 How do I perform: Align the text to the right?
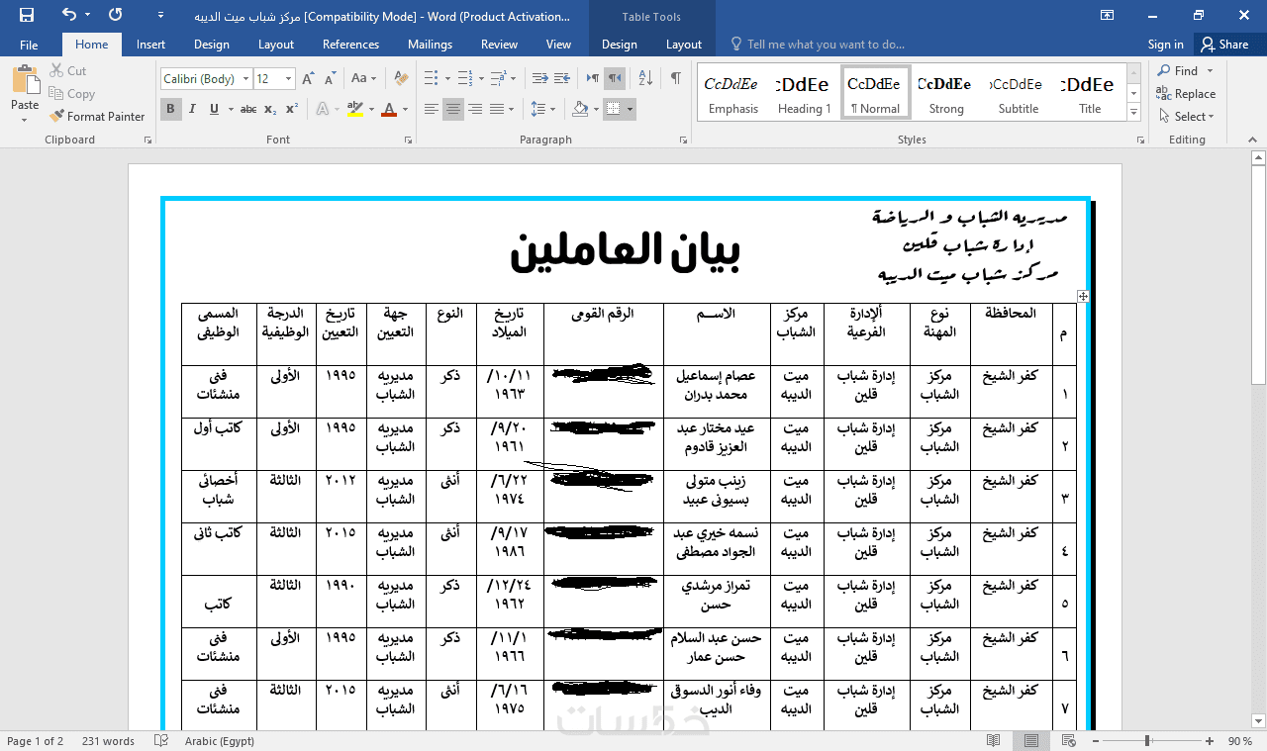point(475,109)
